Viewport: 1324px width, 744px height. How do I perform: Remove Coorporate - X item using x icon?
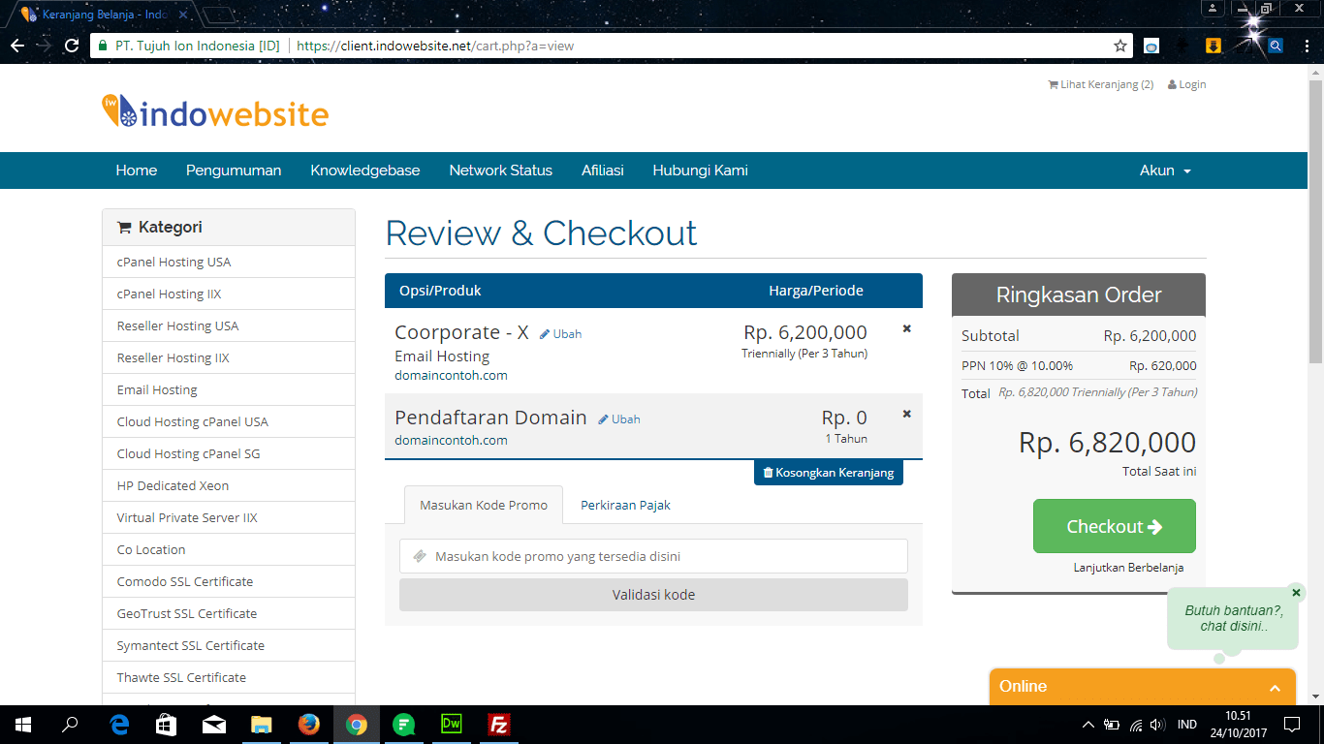click(x=907, y=328)
